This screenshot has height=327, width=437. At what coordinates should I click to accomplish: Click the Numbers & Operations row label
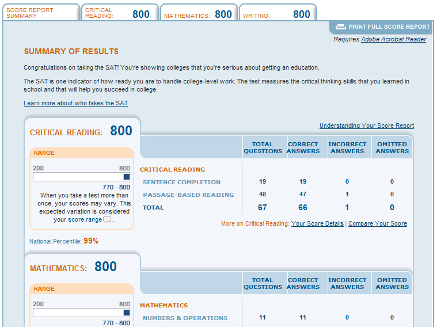(185, 318)
